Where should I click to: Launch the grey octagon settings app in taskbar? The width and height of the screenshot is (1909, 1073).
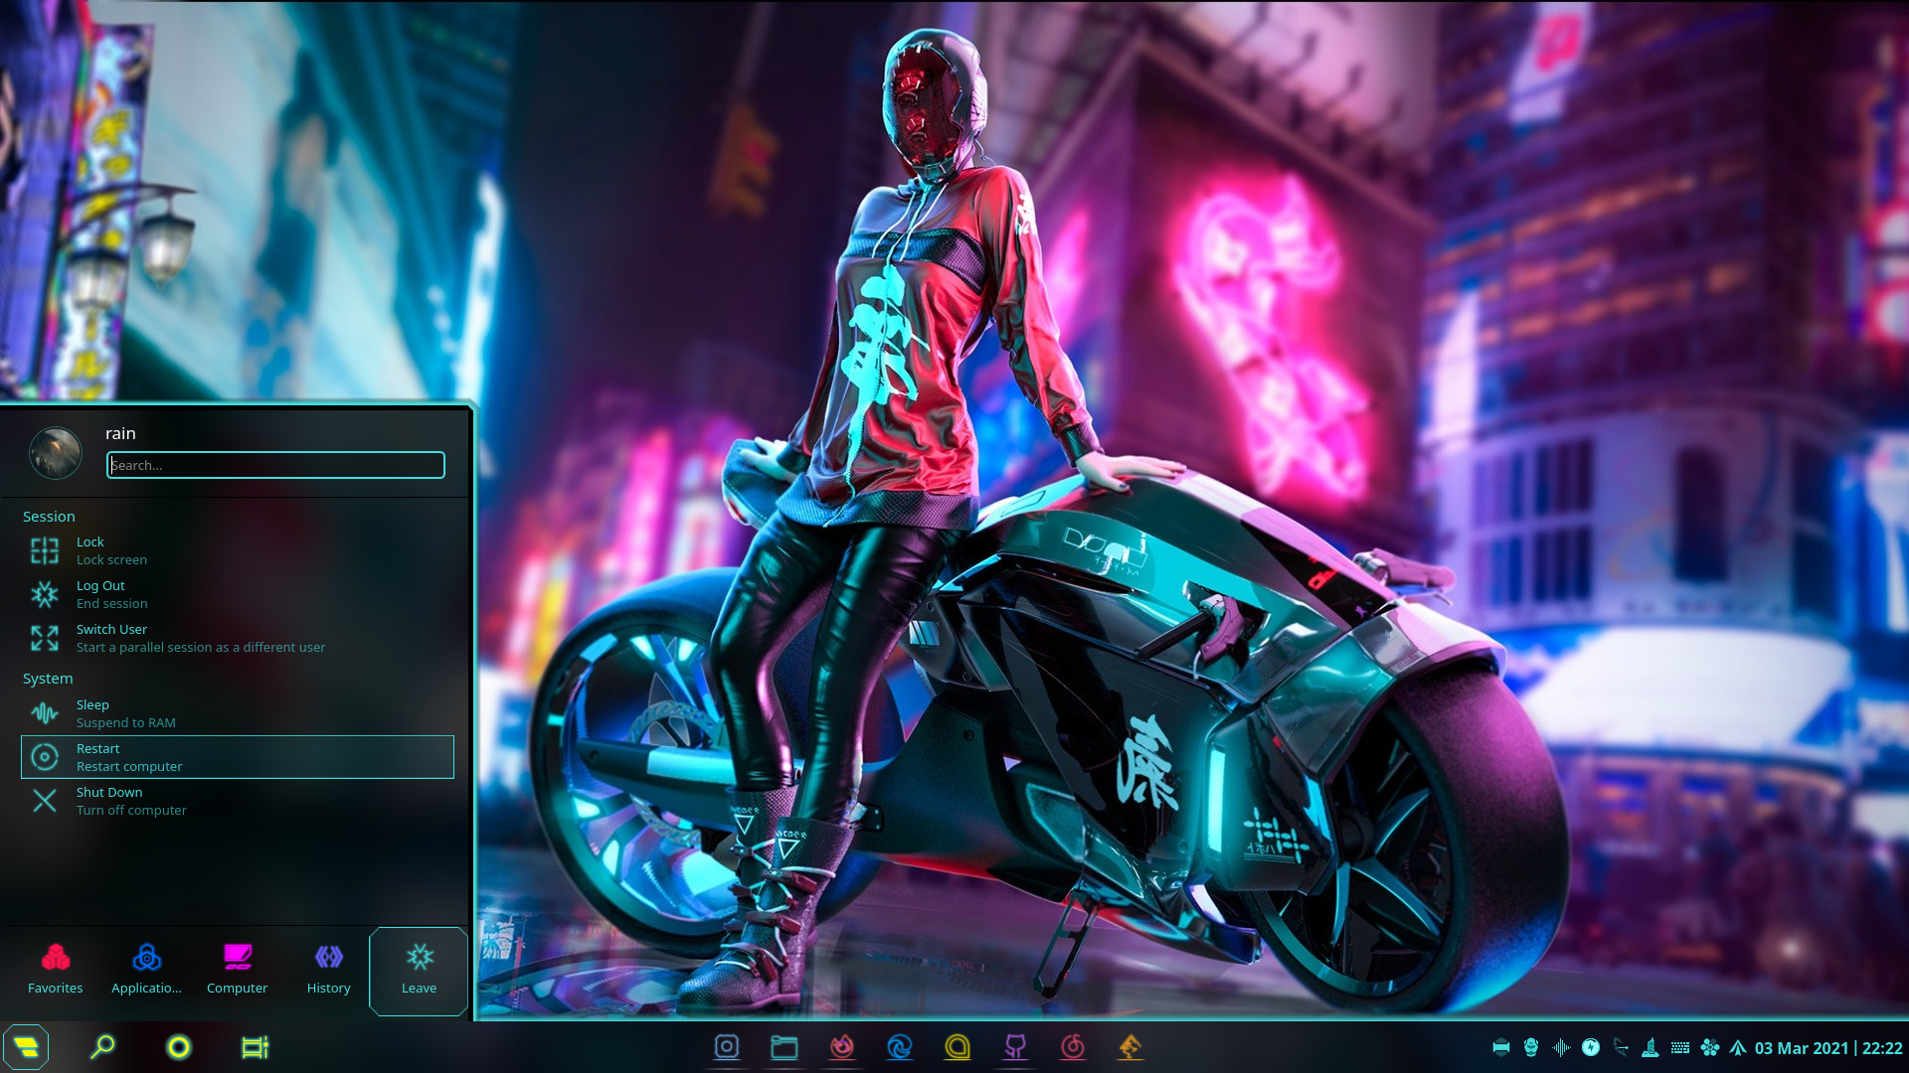click(x=727, y=1046)
